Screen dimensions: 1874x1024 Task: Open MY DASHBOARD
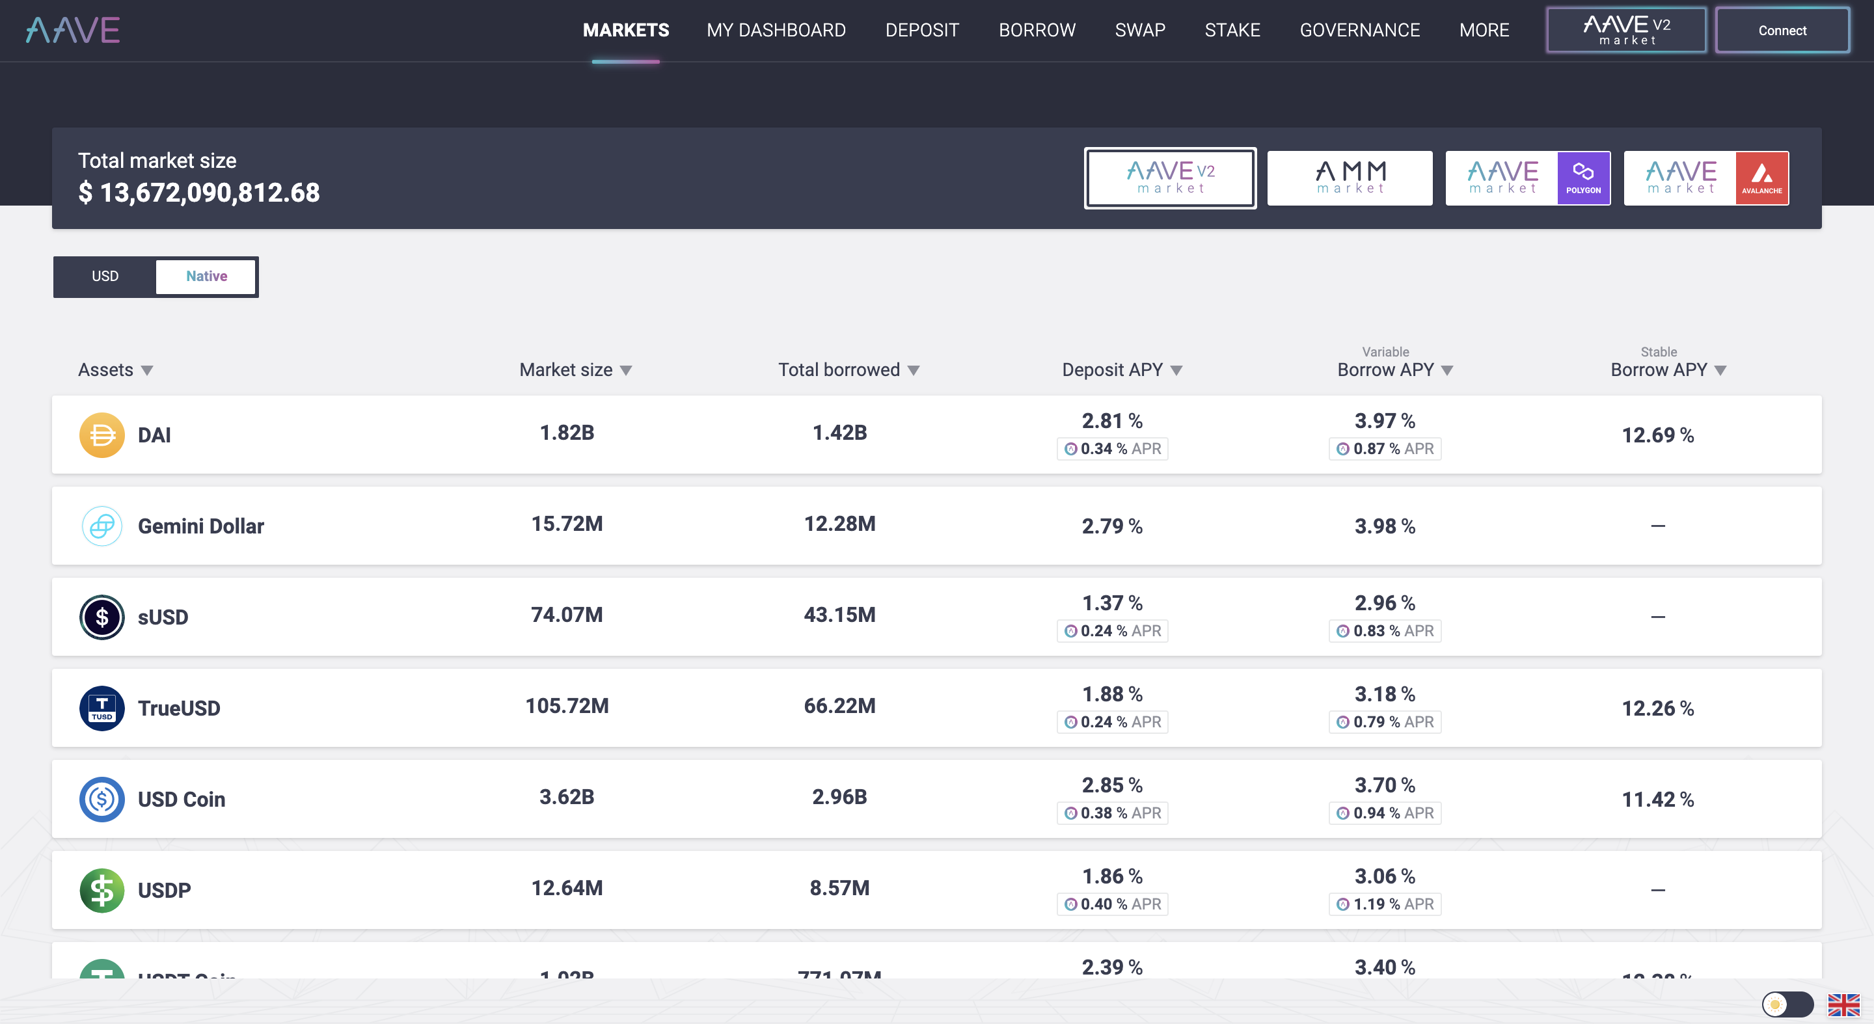click(776, 31)
